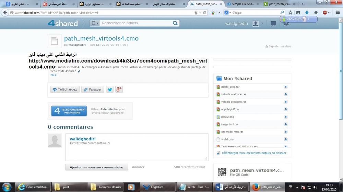Open the pcsx2.png file entry
This screenshot has width=343, height=192.
227,117
